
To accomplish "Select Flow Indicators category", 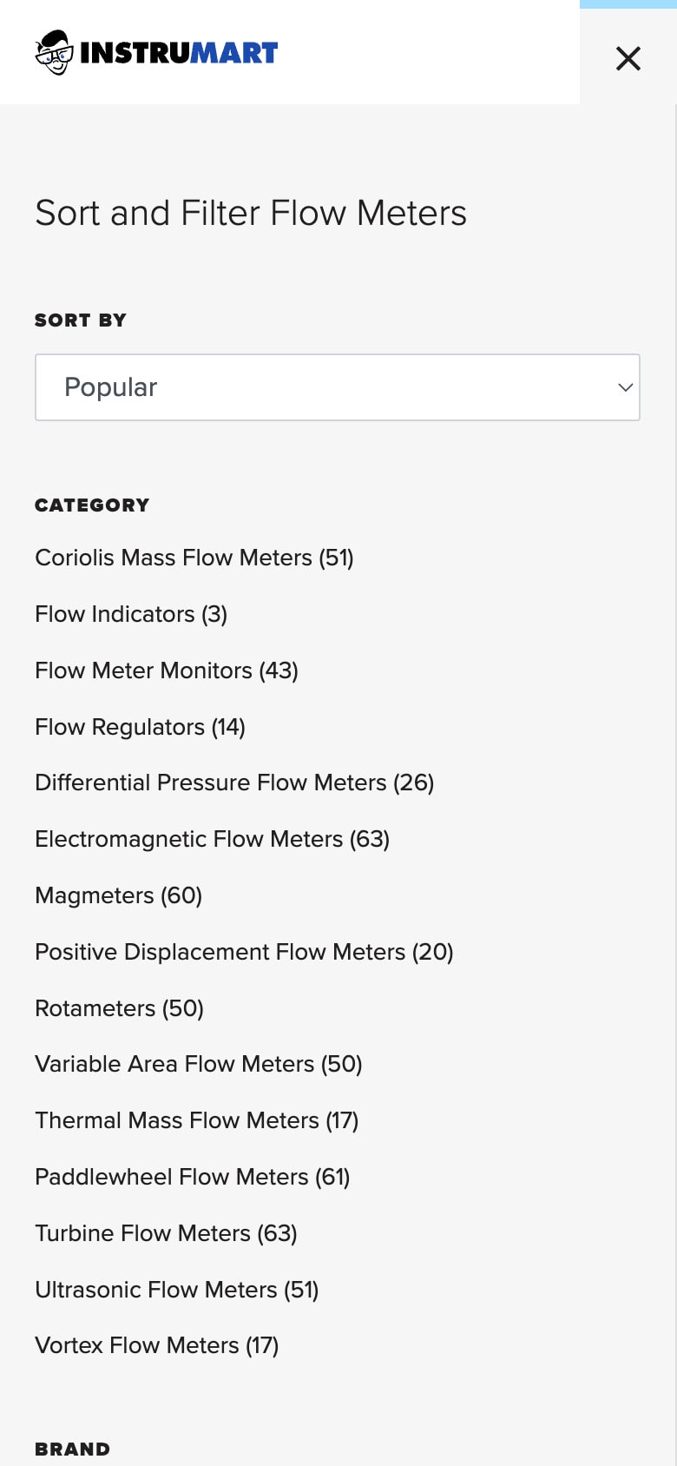I will (x=131, y=614).
